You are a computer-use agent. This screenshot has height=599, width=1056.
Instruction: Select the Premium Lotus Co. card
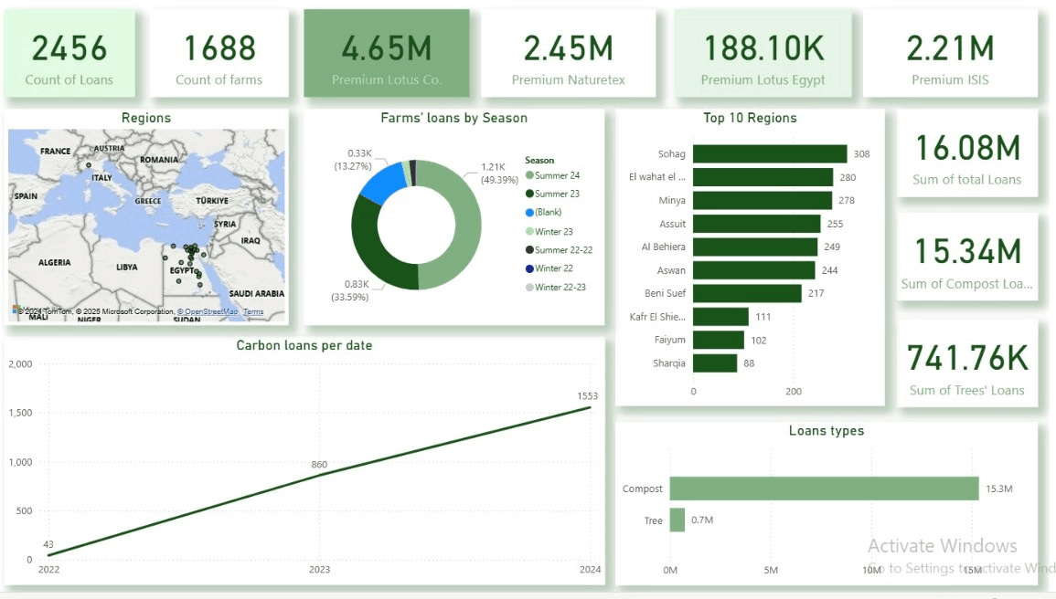point(387,55)
